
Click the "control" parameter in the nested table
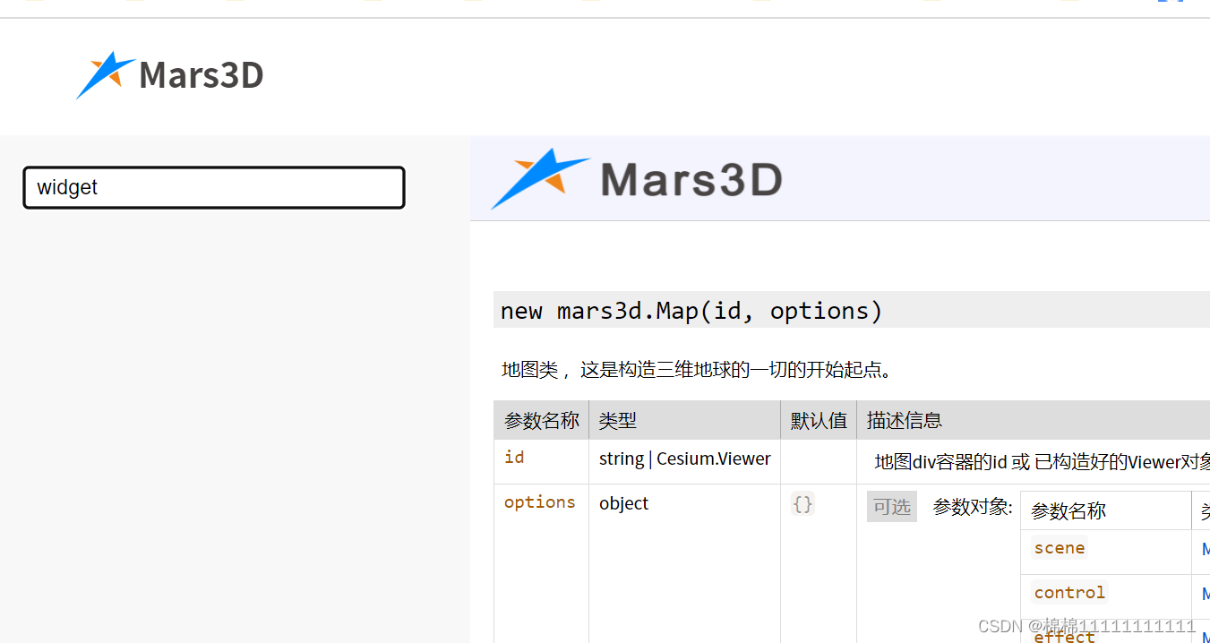tap(1069, 592)
